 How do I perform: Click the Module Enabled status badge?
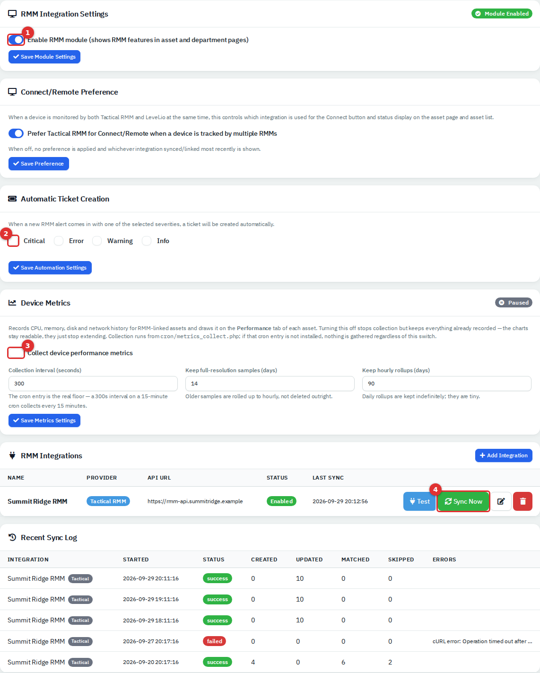(x=502, y=14)
